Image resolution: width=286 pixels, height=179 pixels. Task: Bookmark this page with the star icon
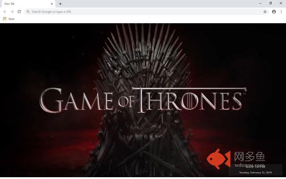[265, 12]
